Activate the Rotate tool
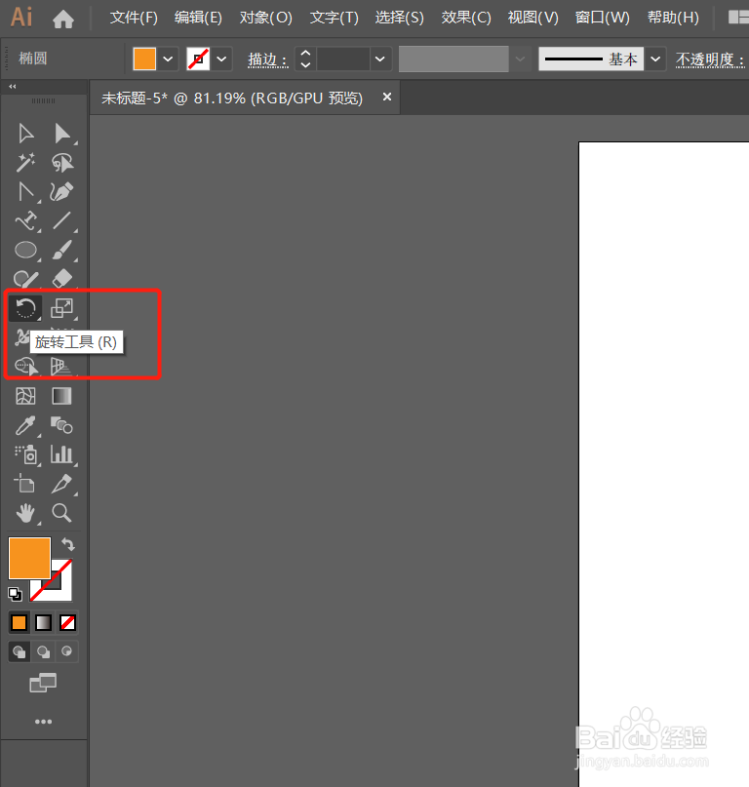 [x=25, y=308]
